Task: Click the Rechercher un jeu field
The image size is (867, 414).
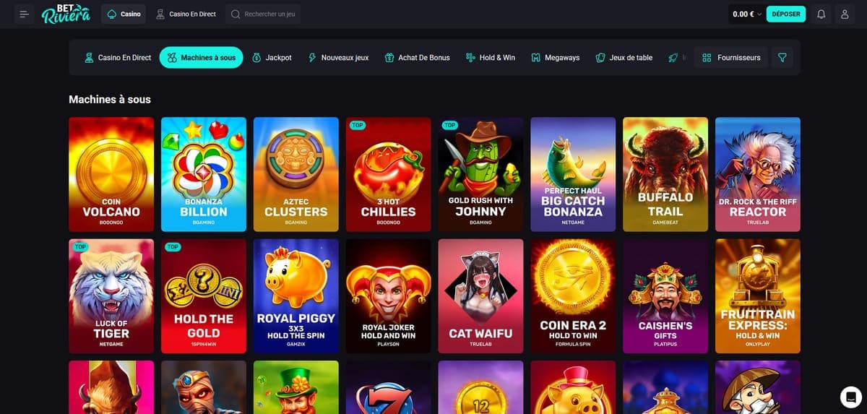Action: [x=263, y=14]
